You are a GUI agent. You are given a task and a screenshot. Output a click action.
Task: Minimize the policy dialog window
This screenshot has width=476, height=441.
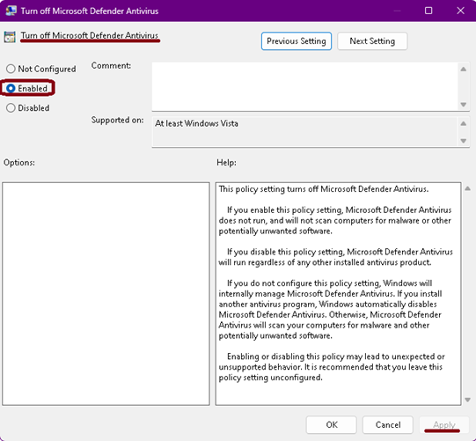coord(397,11)
